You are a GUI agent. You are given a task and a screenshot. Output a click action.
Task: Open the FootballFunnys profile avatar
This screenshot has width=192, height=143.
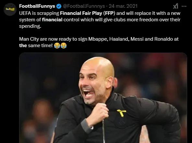tap(10, 9)
